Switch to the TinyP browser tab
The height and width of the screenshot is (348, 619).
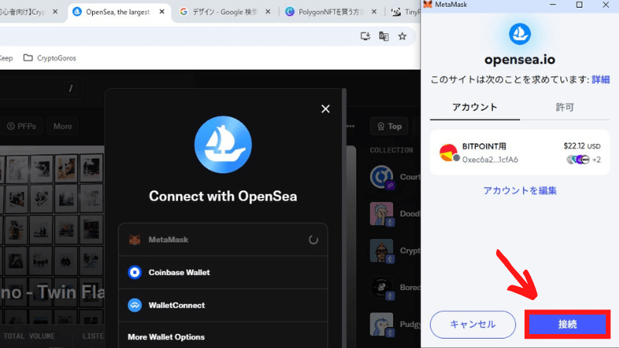coord(405,12)
